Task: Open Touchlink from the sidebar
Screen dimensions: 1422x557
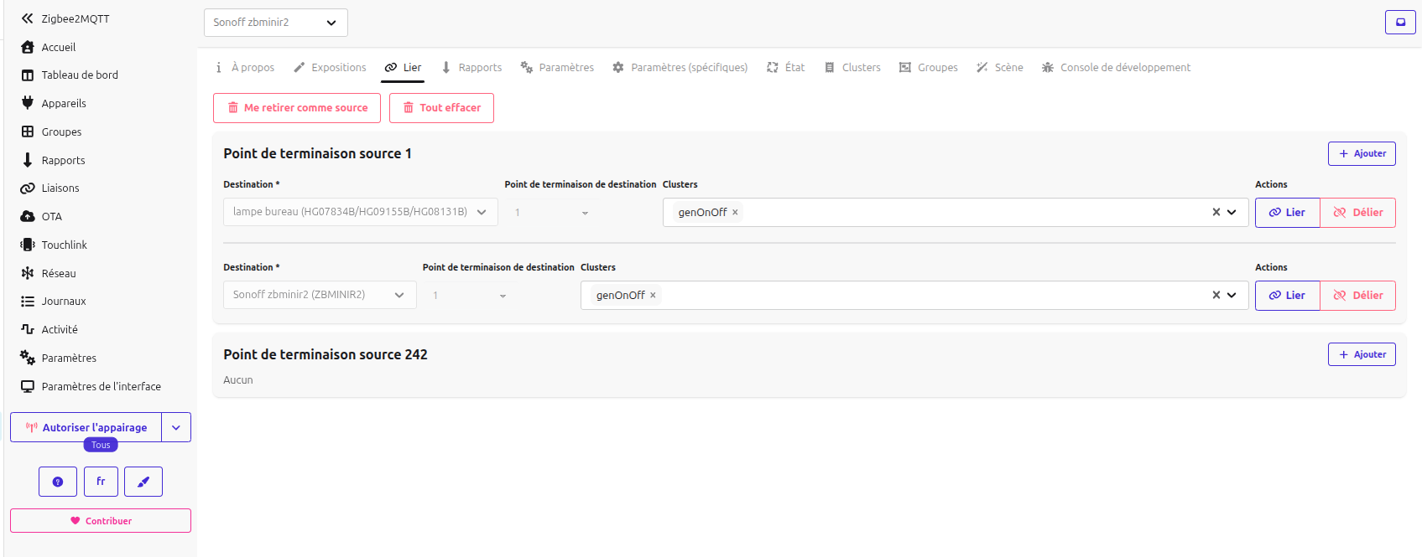Action: click(x=64, y=245)
